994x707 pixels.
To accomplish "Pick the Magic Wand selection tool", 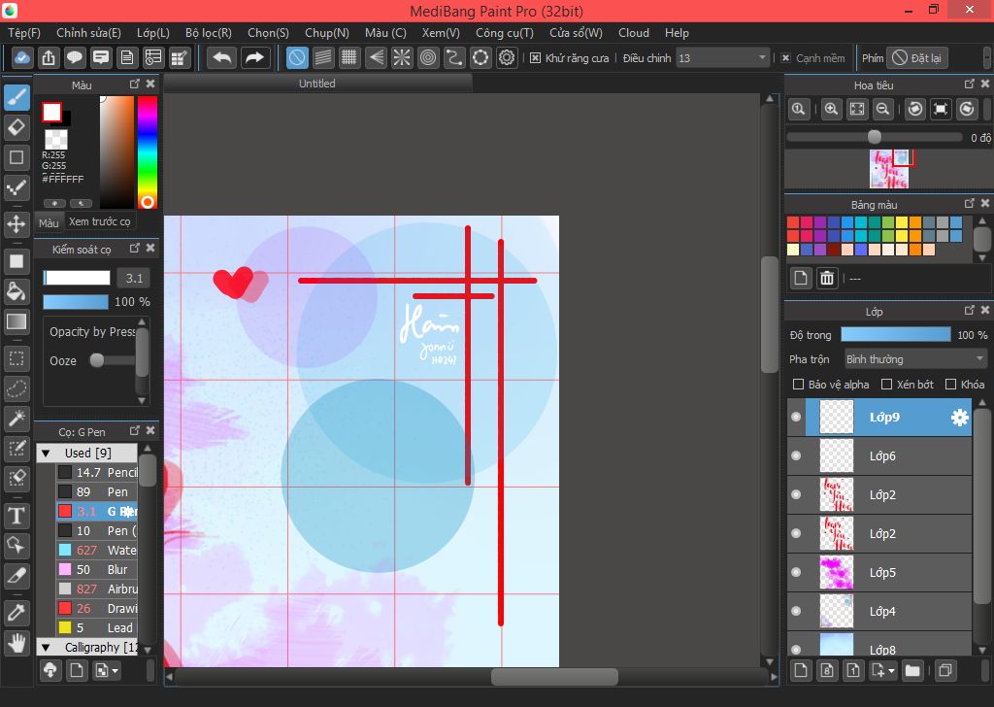I will pos(17,418).
